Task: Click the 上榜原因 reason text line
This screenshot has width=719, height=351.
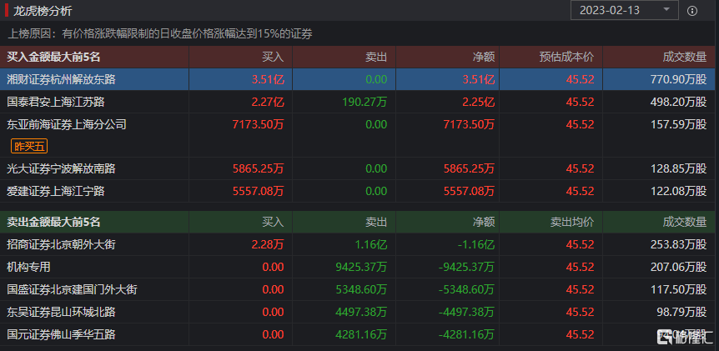Action: (160, 34)
